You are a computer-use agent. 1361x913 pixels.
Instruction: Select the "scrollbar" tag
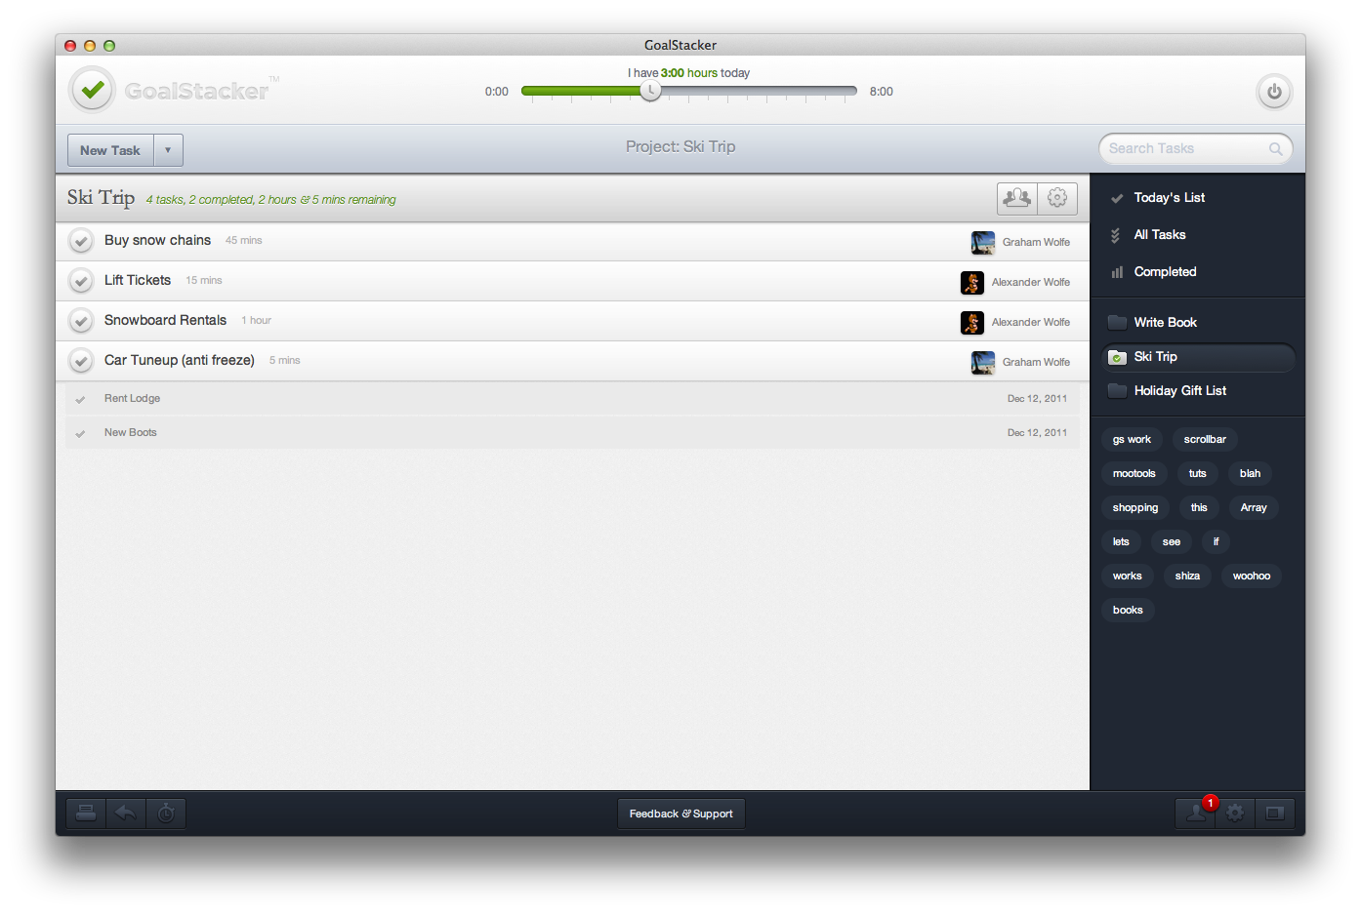[1205, 439]
